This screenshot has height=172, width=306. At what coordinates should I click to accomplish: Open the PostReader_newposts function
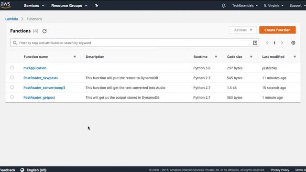pyautogui.click(x=41, y=78)
